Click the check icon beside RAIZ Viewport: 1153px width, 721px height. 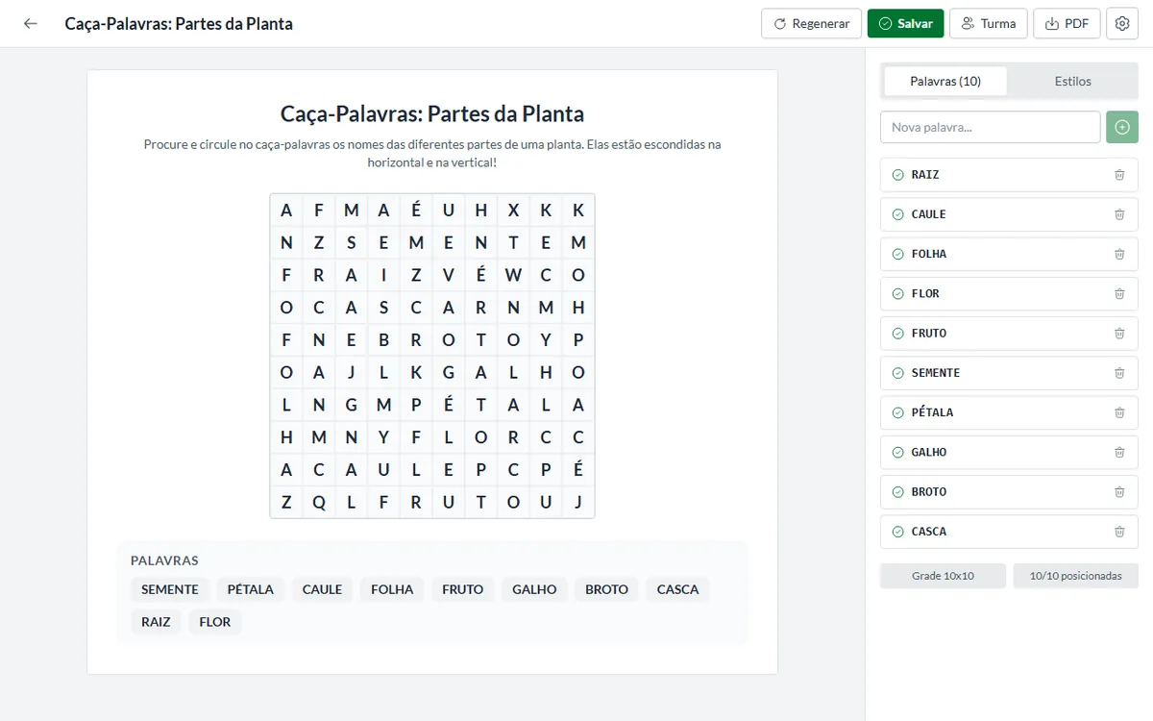[x=898, y=175]
